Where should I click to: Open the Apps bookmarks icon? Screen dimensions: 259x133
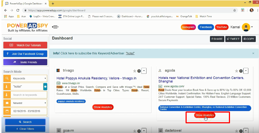pos(6,16)
